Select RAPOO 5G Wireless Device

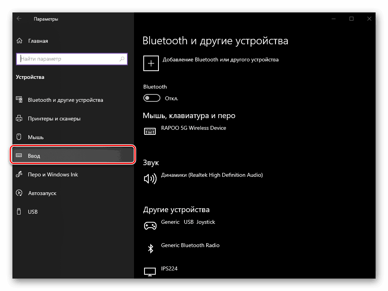(193, 128)
